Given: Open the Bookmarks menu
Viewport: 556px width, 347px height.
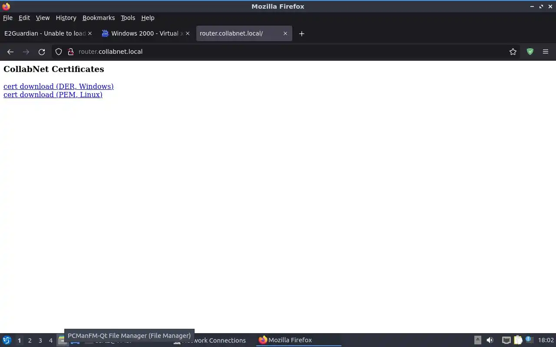Looking at the screenshot, I should pyautogui.click(x=99, y=18).
